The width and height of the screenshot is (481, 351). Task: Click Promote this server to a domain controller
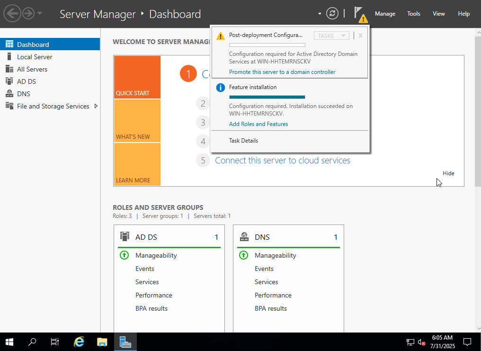[282, 72]
